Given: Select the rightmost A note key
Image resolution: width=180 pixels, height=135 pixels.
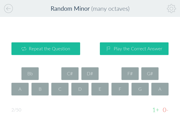Looking at the screenshot, I should [x=160, y=89].
